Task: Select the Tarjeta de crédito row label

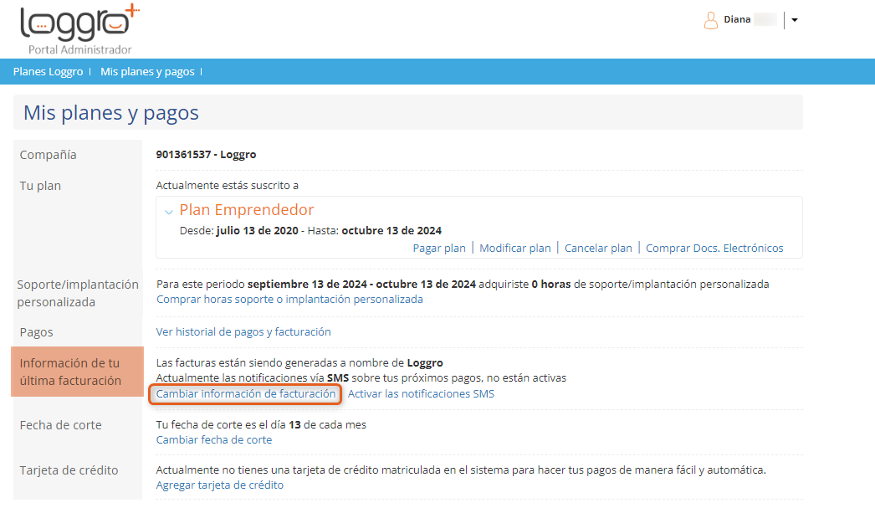Action: pos(69,470)
